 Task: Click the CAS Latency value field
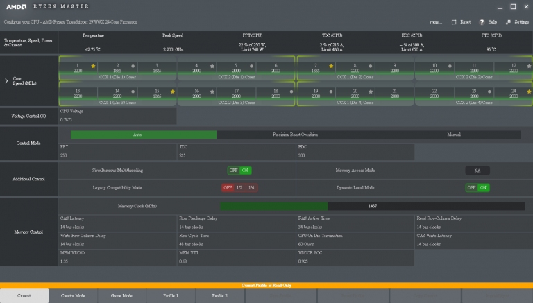tap(117, 223)
